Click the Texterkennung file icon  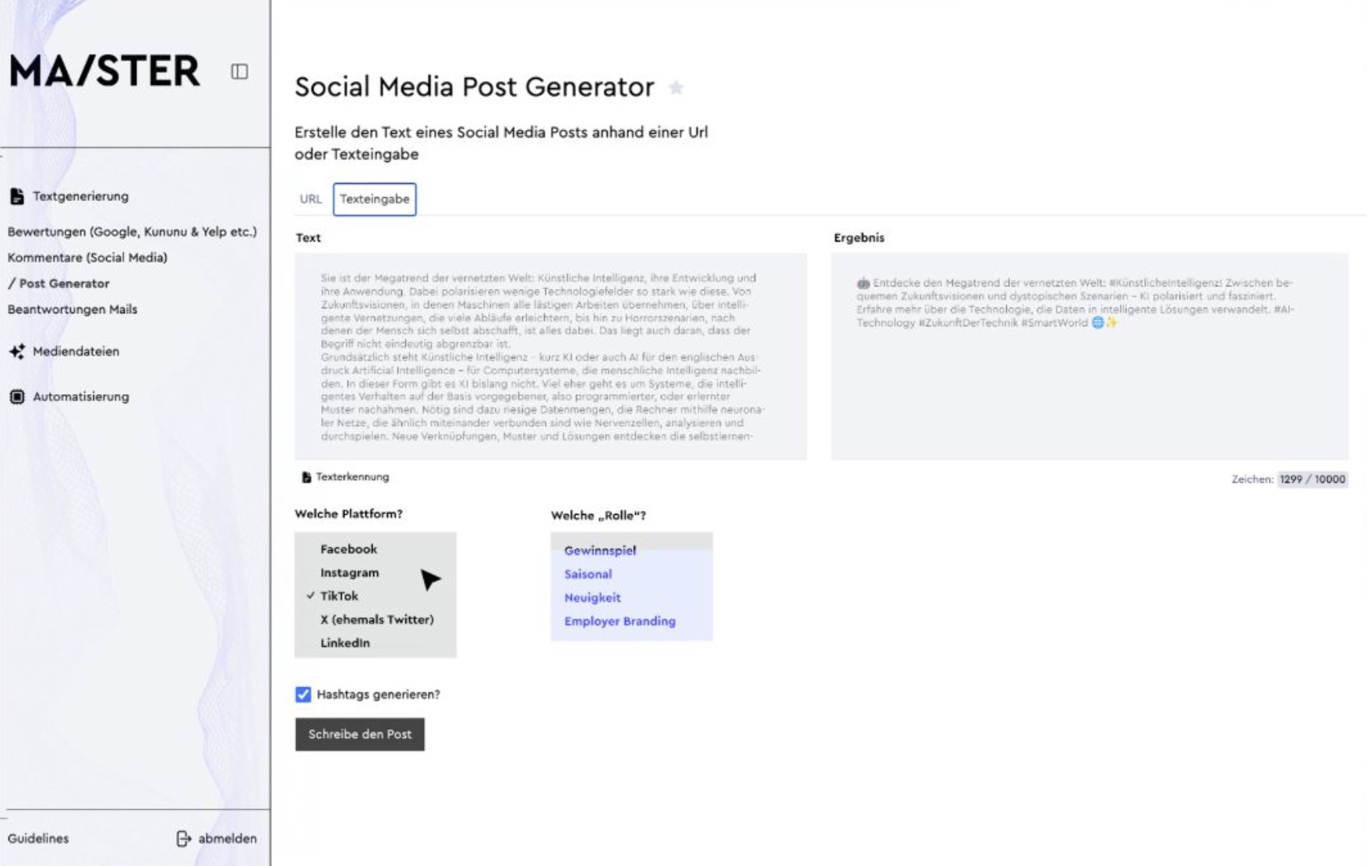(306, 477)
